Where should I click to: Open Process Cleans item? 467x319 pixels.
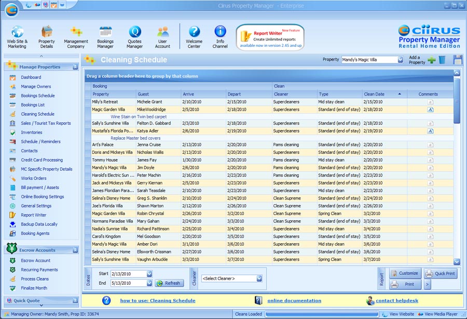(35, 279)
